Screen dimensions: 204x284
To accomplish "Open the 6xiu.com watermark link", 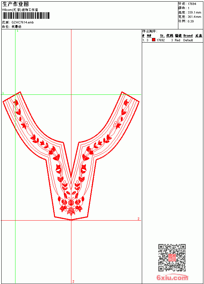I will 172,277.
